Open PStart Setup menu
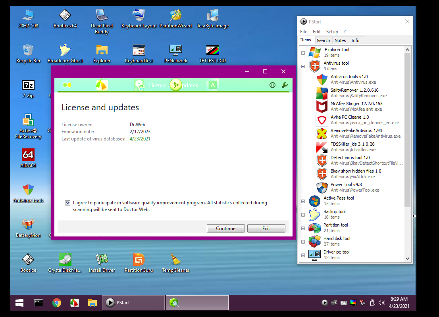This screenshot has width=439, height=317. tap(332, 32)
